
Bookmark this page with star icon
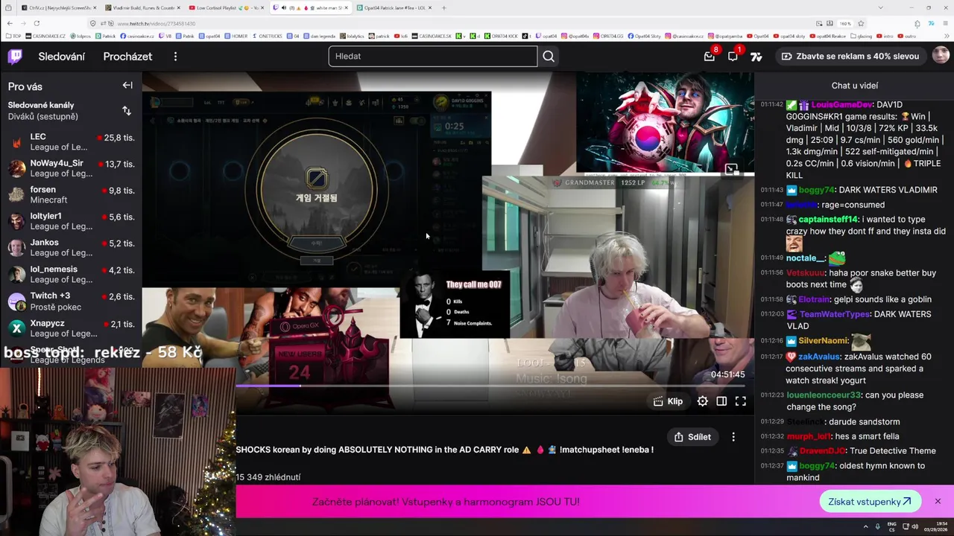[861, 23]
